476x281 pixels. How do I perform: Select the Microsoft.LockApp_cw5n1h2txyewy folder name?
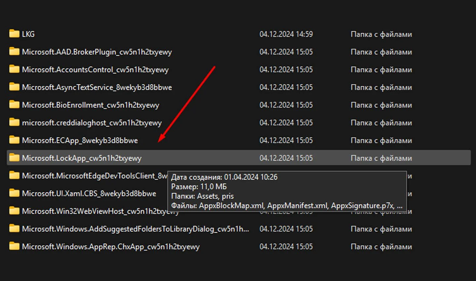coord(82,158)
